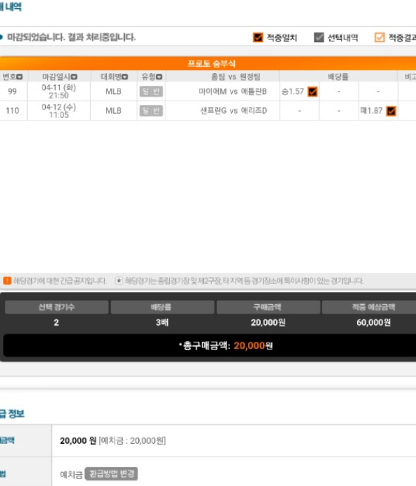Viewport: 416px width, 486px height.
Task: Click the 구매금액 20,000원 value
Action: click(268, 323)
